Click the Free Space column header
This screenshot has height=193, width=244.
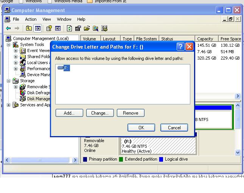click(x=230, y=38)
